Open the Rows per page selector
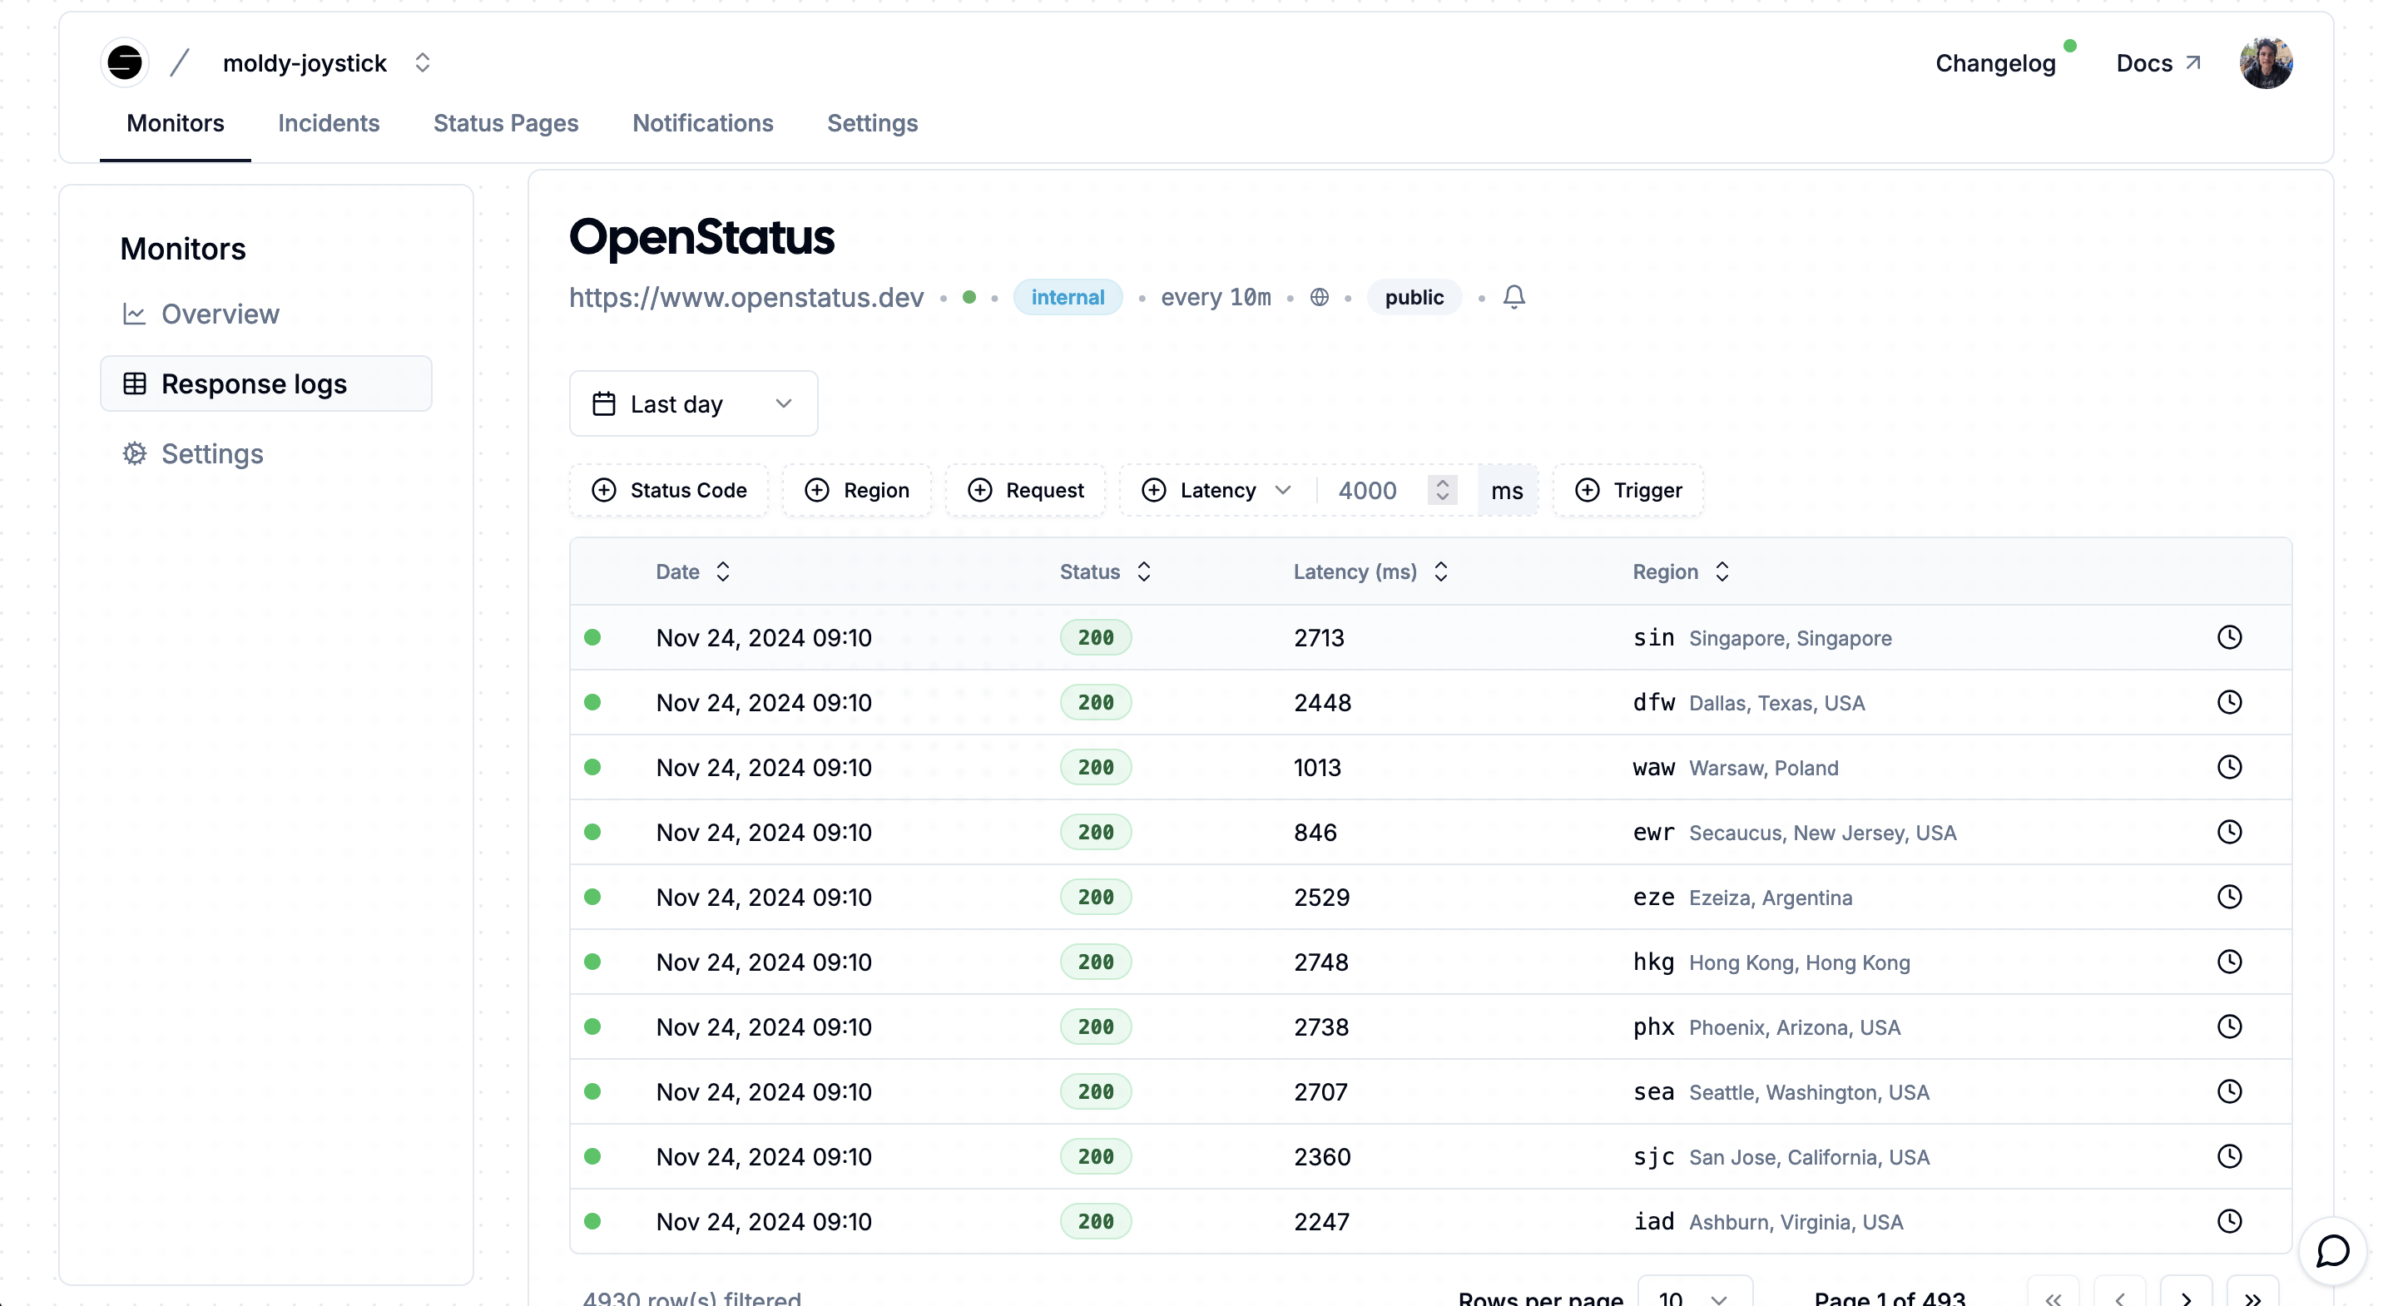Screen dimensions: 2388x1306 pyautogui.click(x=1694, y=1297)
